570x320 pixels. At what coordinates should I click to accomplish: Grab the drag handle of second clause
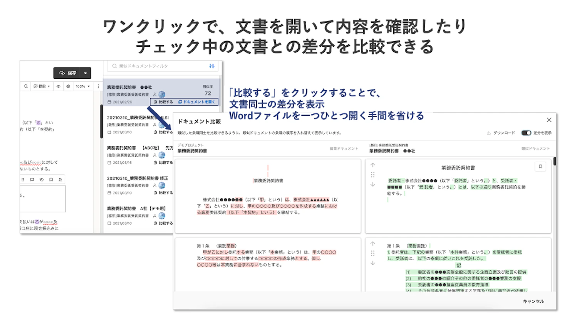point(372,253)
